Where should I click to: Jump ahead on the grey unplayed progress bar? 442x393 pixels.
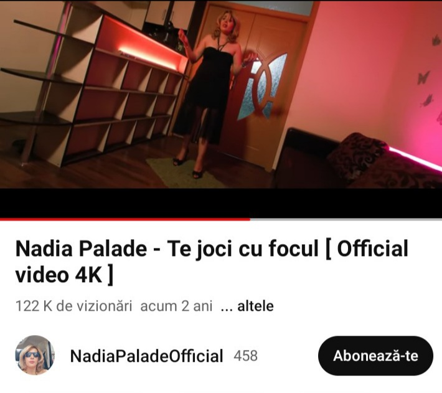(x=346, y=219)
